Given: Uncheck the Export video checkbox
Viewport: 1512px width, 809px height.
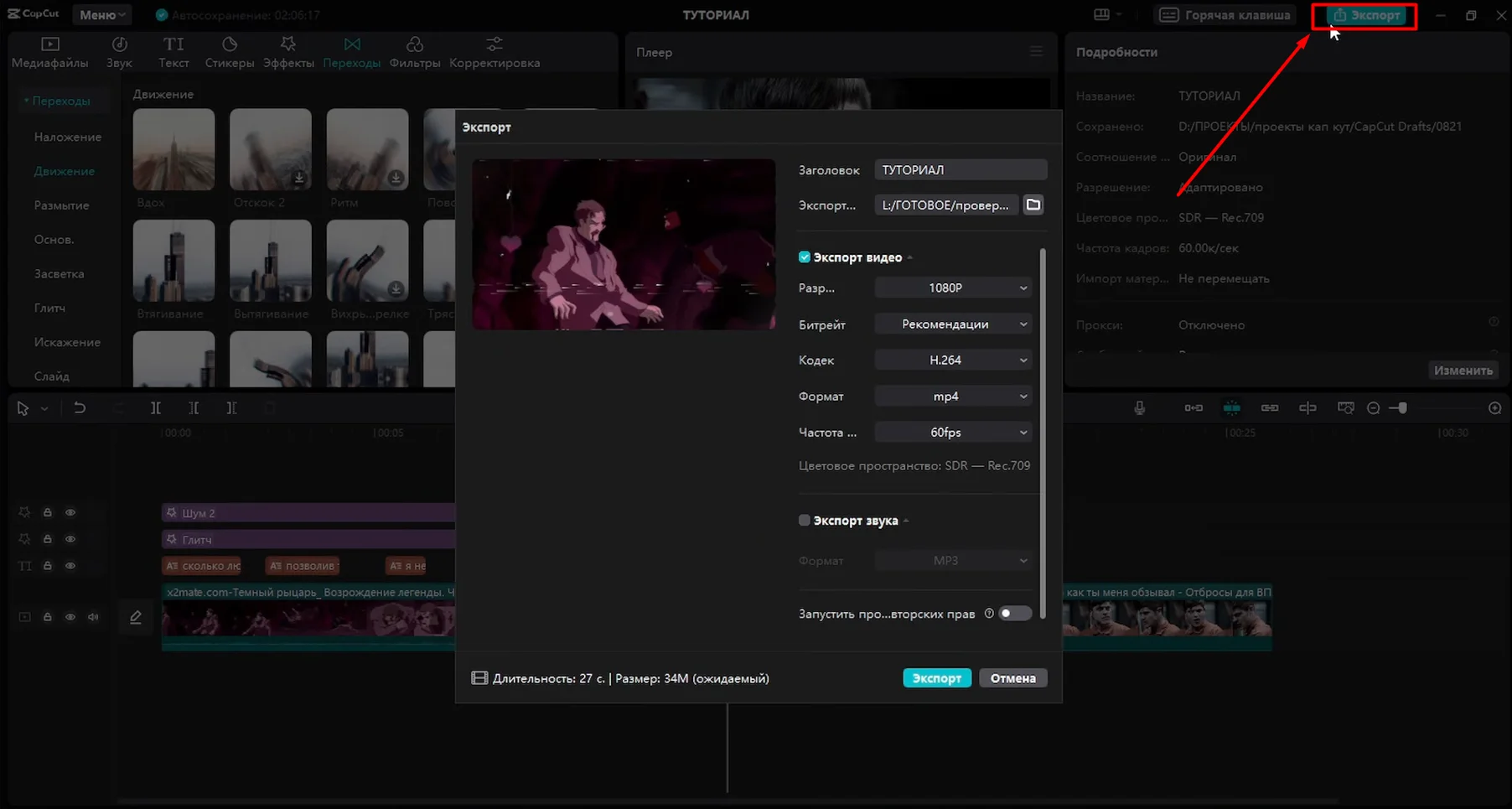Looking at the screenshot, I should click(805, 257).
